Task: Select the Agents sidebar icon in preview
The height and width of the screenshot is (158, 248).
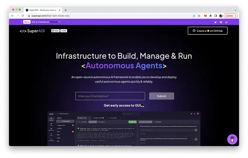Action: 51,119
